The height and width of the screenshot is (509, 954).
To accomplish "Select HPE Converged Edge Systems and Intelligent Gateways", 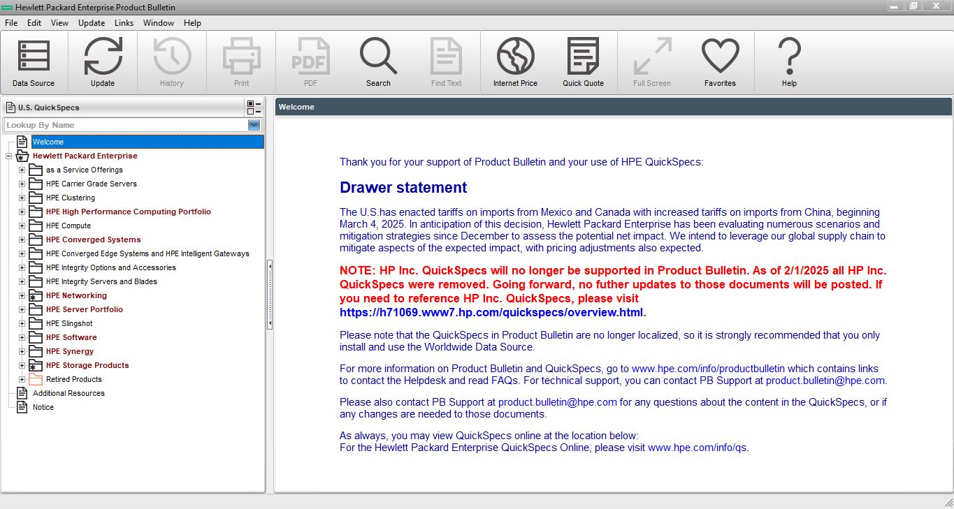I will point(147,253).
